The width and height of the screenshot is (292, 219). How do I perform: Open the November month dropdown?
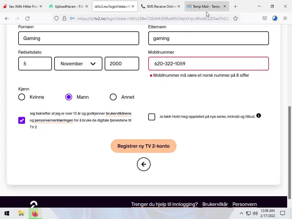78,64
